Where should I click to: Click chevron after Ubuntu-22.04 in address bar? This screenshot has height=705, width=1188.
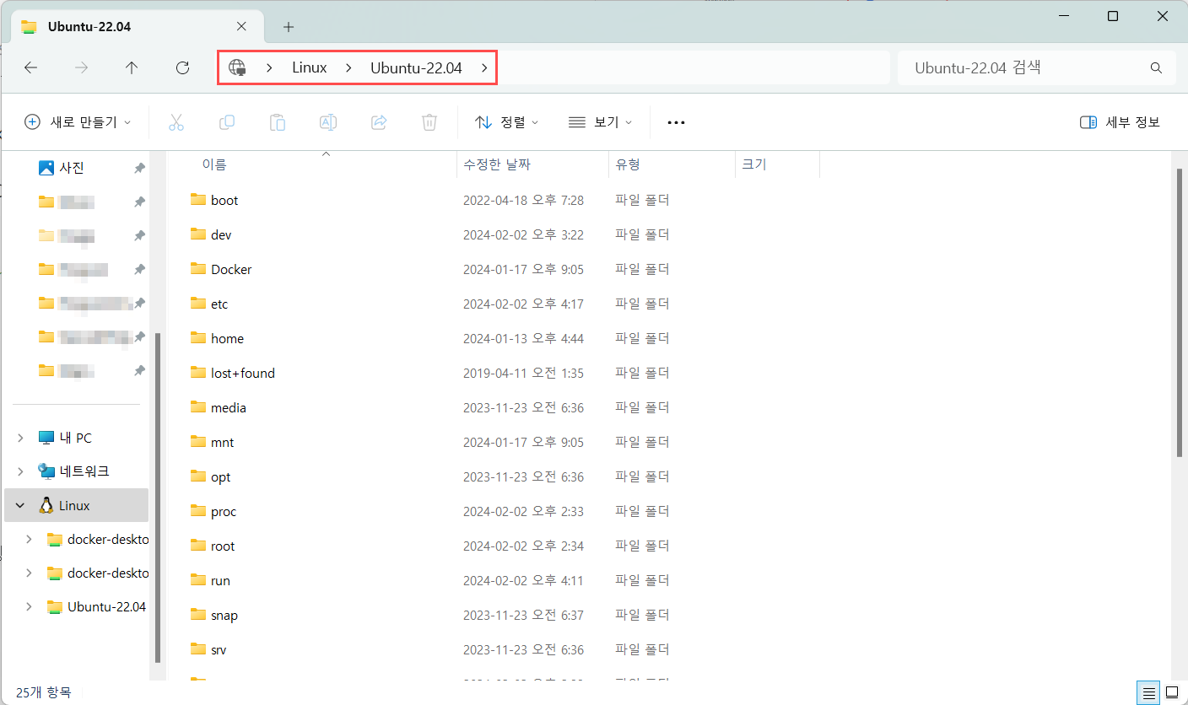484,68
